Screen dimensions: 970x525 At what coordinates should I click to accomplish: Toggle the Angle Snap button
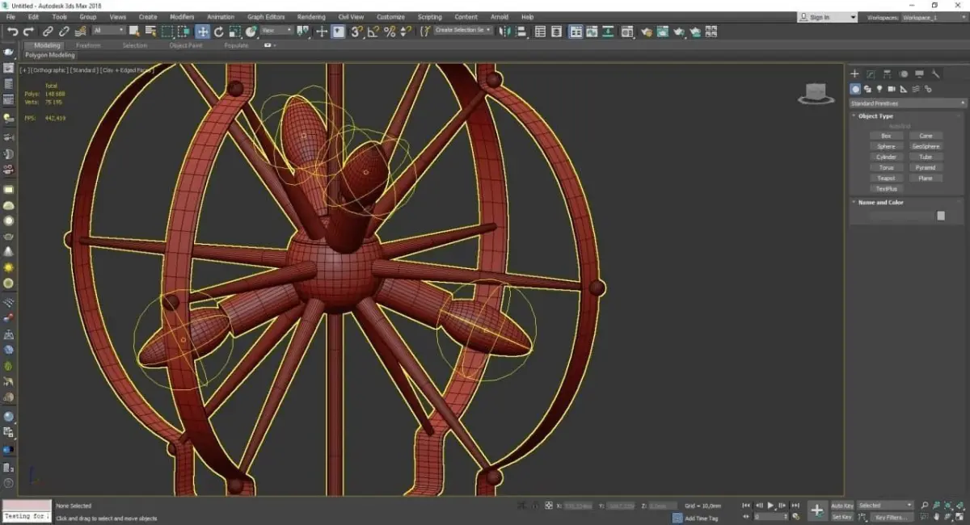pos(373,31)
